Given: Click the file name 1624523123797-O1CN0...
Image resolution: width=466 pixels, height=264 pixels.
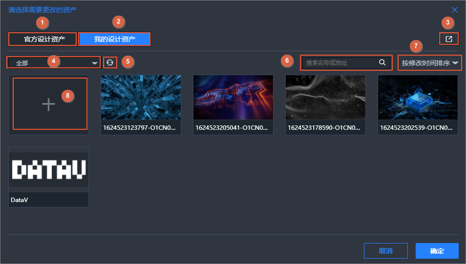Looking at the screenshot, I should (x=139, y=128).
